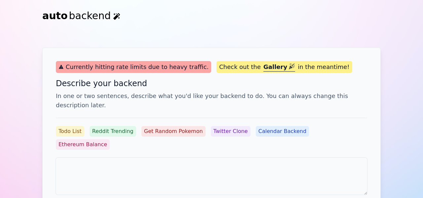Screen dimensions: 423x198
Task: Choose the Reddit Trending example
Action: [113, 131]
